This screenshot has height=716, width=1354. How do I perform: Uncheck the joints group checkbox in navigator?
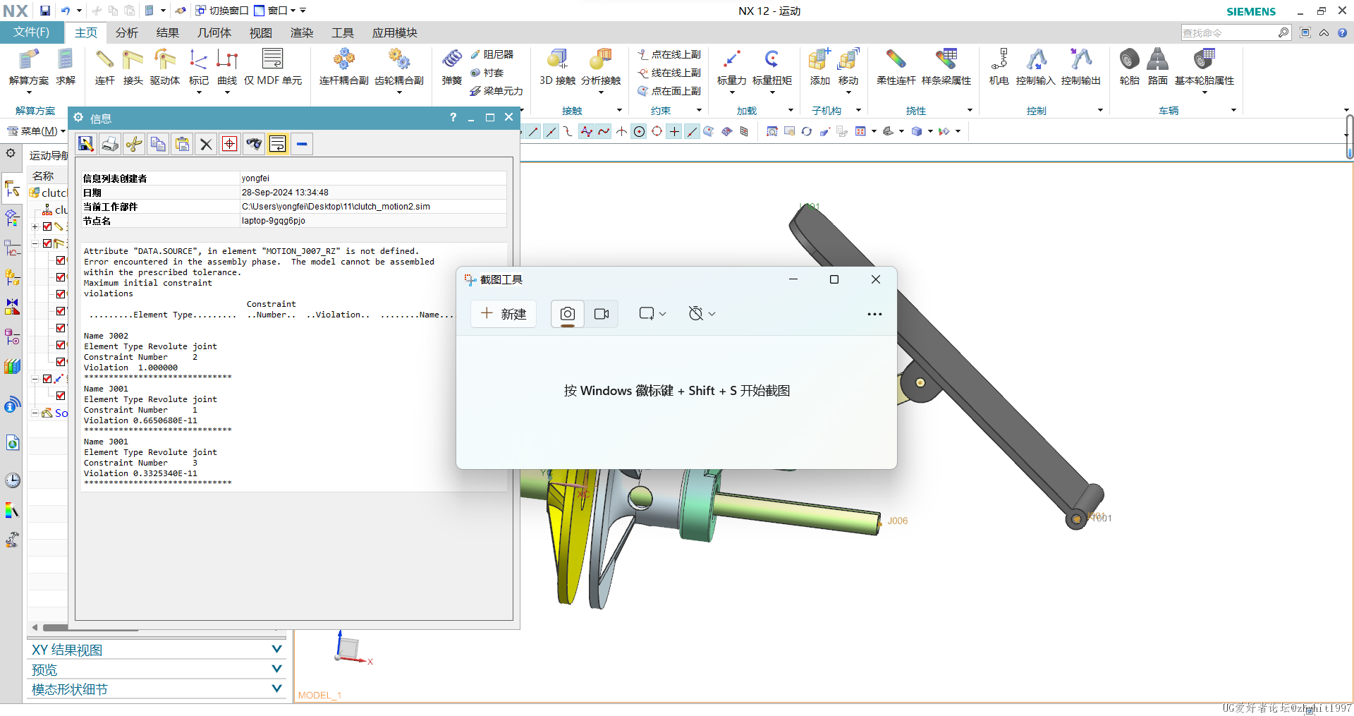pyautogui.click(x=47, y=243)
